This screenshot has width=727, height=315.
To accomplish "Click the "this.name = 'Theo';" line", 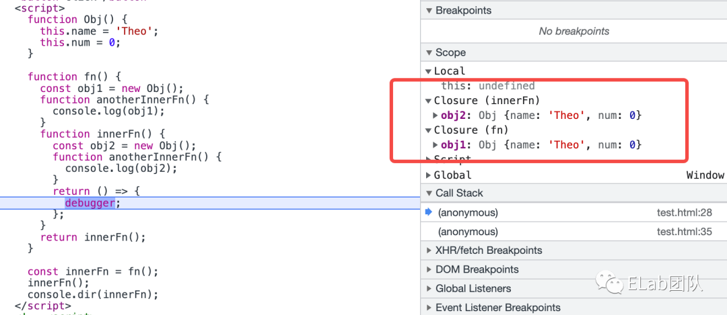I will (x=99, y=32).
